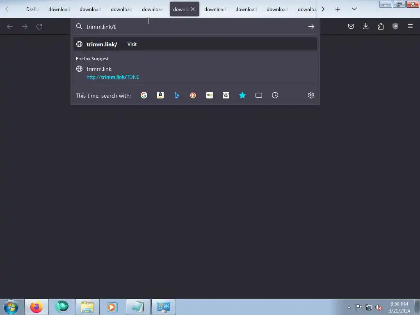Open Windows Explorer folder on taskbar
420x315 pixels.
pyautogui.click(x=87, y=307)
